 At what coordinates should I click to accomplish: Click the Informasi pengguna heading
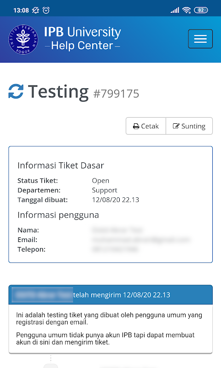click(58, 215)
